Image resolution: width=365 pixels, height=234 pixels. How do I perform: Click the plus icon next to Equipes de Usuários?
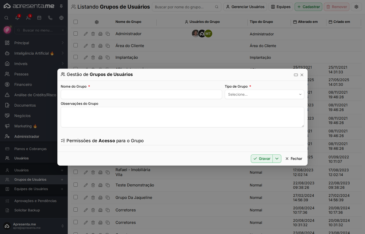coord(62,189)
